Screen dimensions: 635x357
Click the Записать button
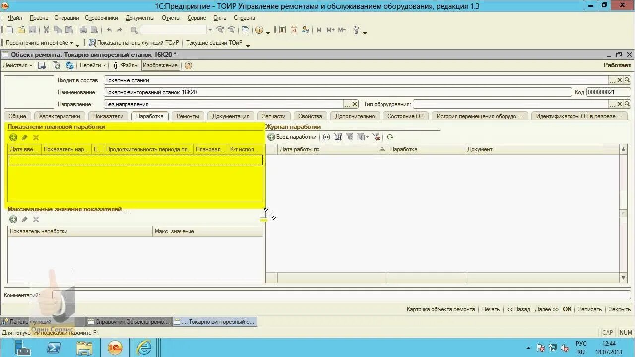pos(590,309)
